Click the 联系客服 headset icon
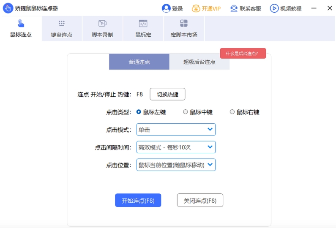This screenshot has width=336, height=228. coord(234,8)
